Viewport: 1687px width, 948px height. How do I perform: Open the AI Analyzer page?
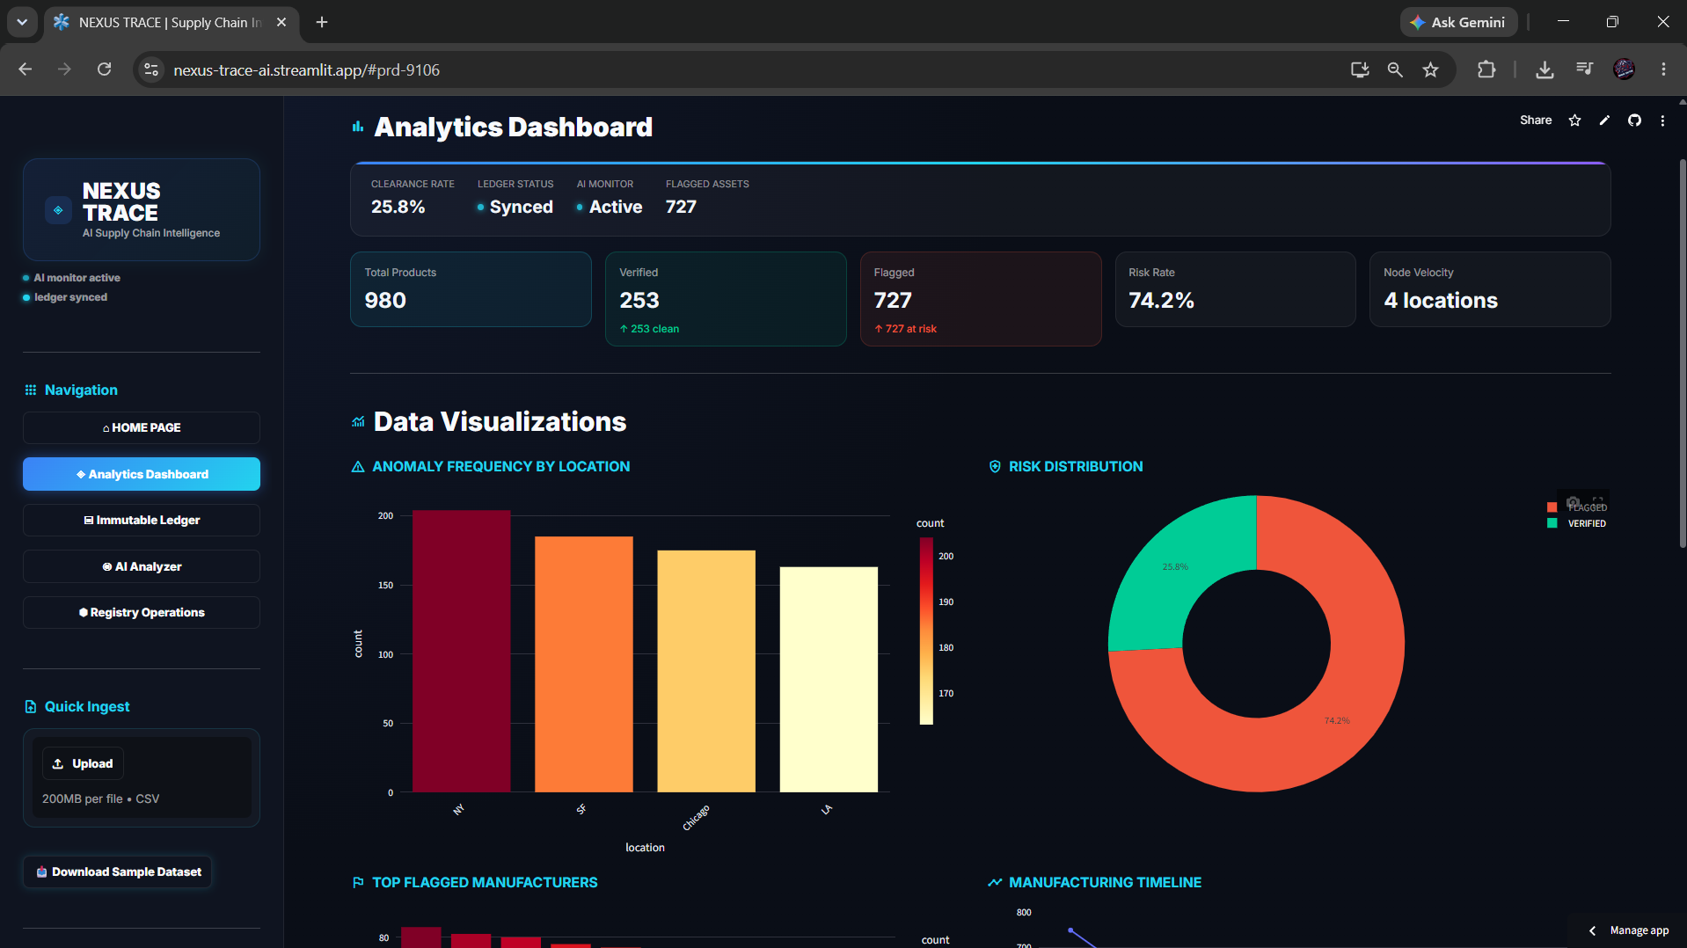[x=142, y=566]
